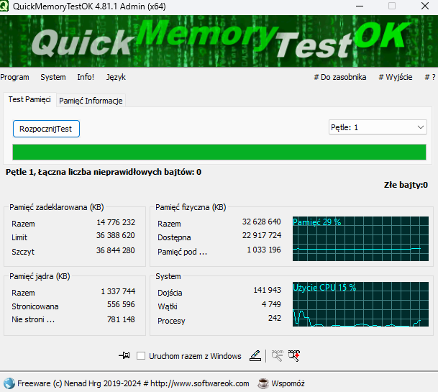Click the zoom out magnifier icon
Image resolution: width=438 pixels, height=392 pixels.
coord(278,356)
